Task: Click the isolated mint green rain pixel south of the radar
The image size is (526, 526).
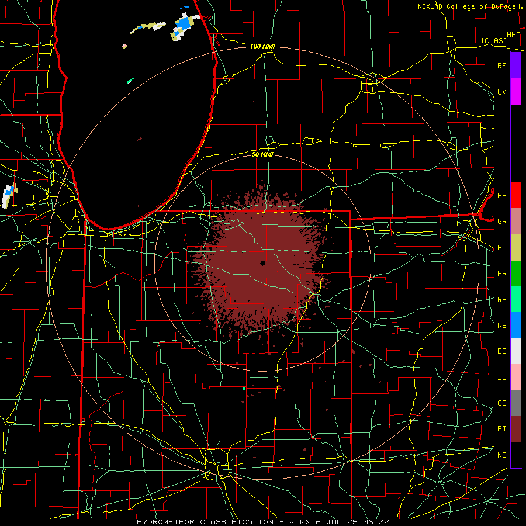Action: 244,388
